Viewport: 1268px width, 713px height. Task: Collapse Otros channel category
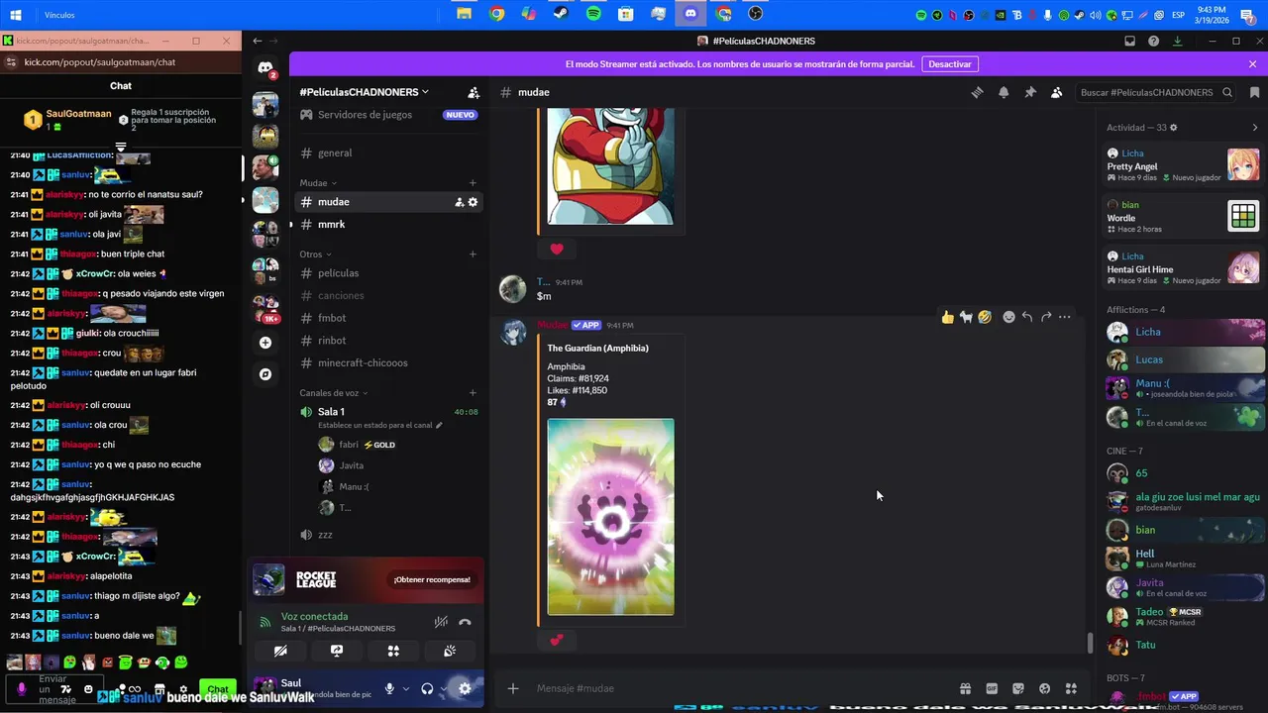point(316,255)
